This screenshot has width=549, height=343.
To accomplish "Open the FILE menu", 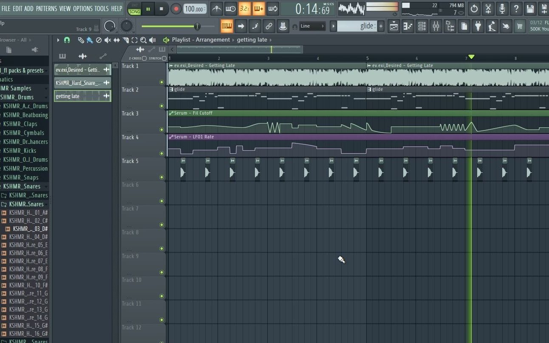I will 6,8.
